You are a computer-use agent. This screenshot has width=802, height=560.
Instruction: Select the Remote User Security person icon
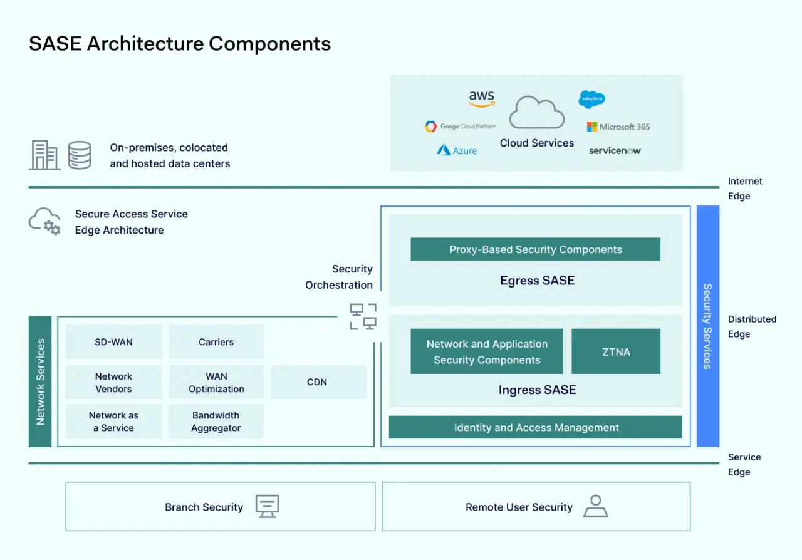[x=595, y=506]
